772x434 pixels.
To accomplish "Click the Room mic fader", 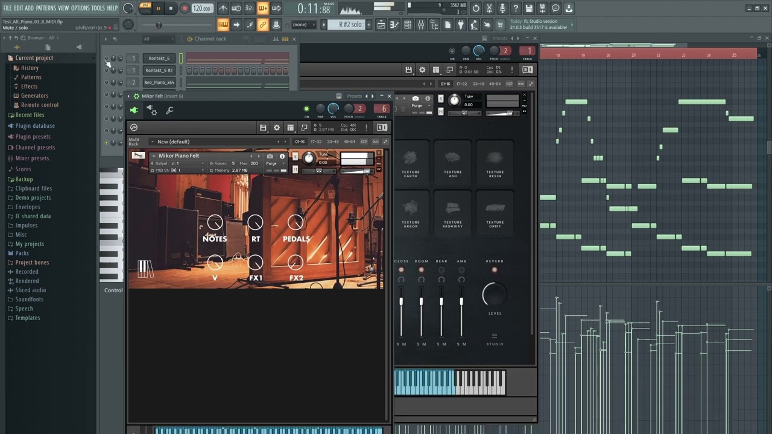I will pos(421,301).
